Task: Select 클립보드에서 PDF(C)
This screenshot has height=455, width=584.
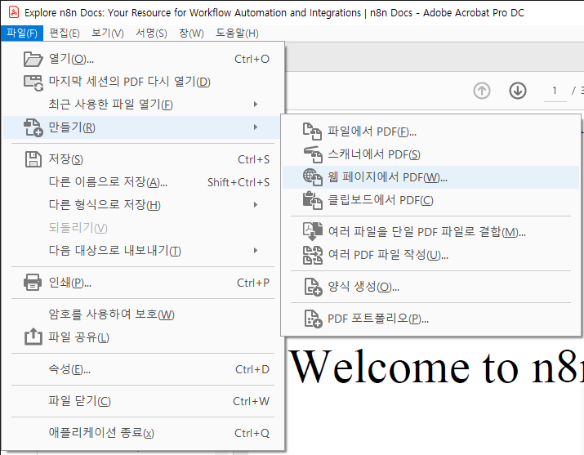Action: (431, 200)
